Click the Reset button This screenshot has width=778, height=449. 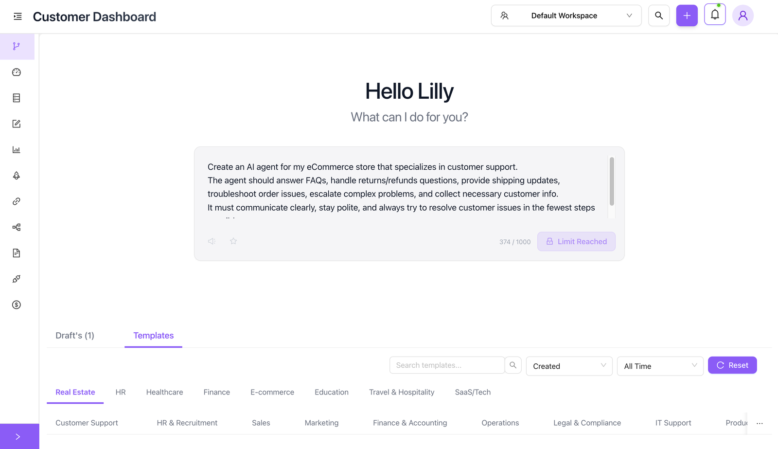coord(732,365)
